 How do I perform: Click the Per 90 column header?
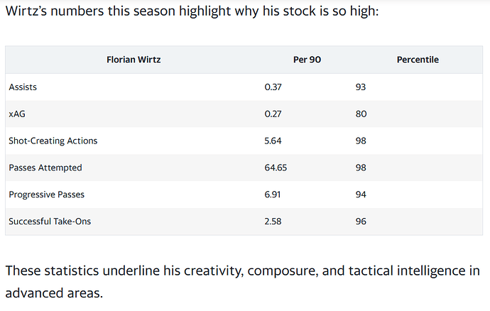click(307, 60)
